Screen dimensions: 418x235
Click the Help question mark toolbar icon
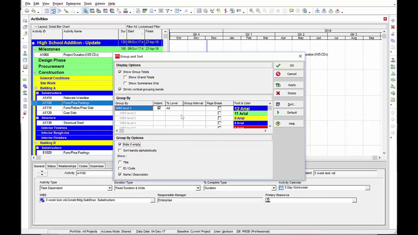[x=305, y=11]
